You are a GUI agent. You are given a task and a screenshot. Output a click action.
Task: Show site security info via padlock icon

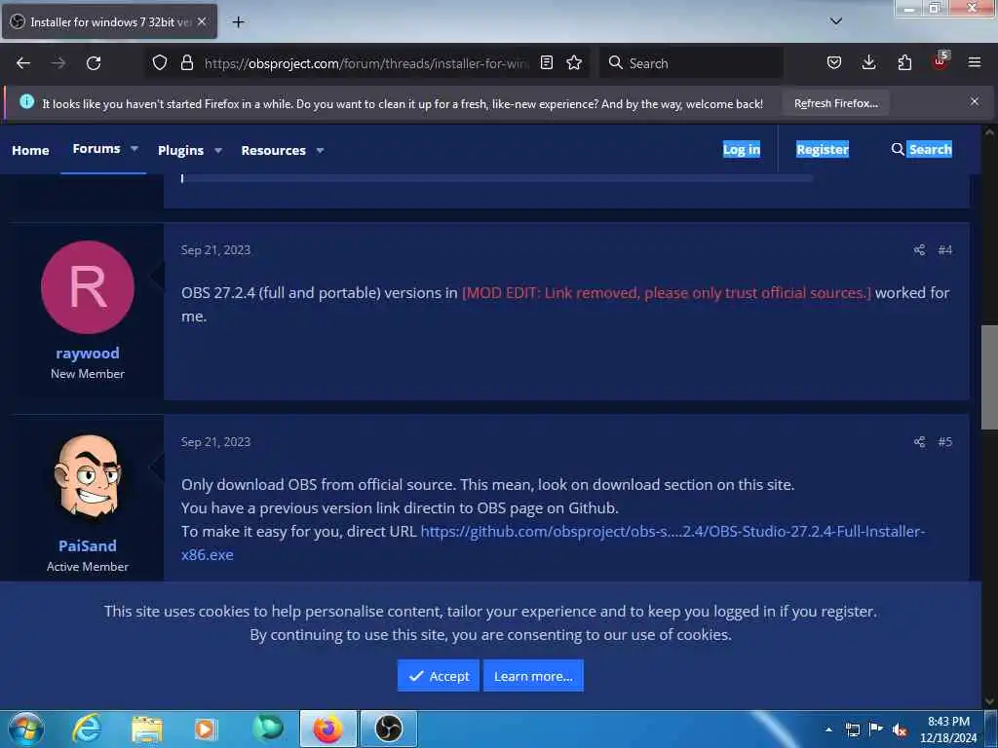point(186,63)
